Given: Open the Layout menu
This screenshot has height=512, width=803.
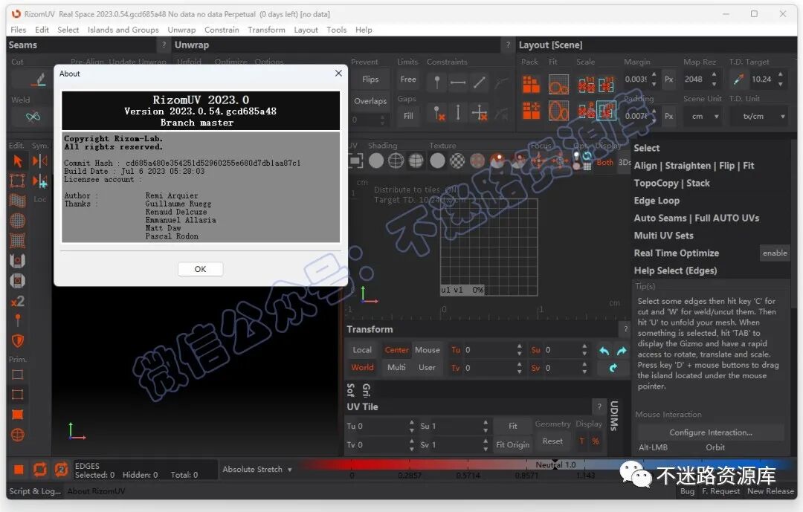Looking at the screenshot, I should tap(306, 30).
